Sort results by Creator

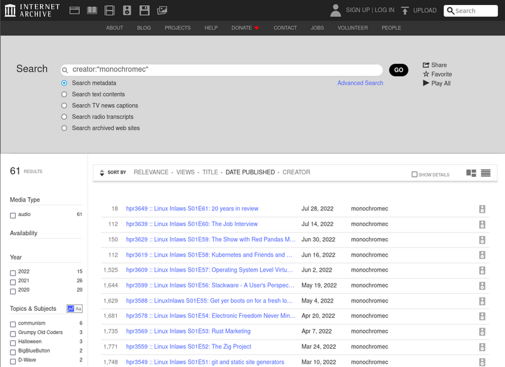(296, 172)
